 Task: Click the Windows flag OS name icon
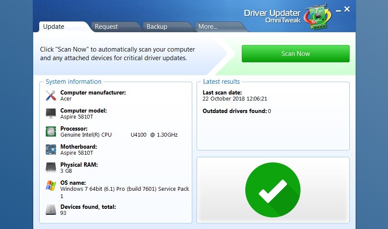pos(51,185)
